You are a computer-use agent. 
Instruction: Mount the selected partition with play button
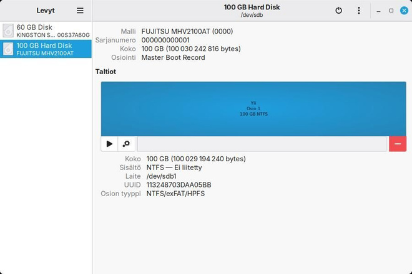109,144
